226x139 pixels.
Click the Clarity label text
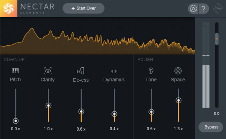tap(47, 80)
